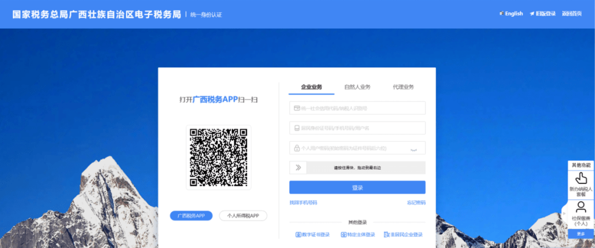Click the 统一身份认证 header text
595x248 pixels.
pyautogui.click(x=205, y=15)
